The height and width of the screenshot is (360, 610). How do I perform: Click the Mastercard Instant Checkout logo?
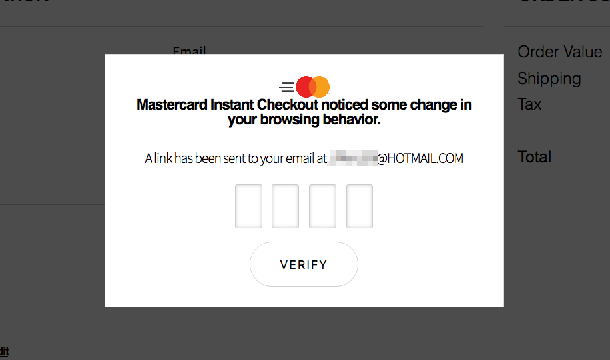pos(304,87)
